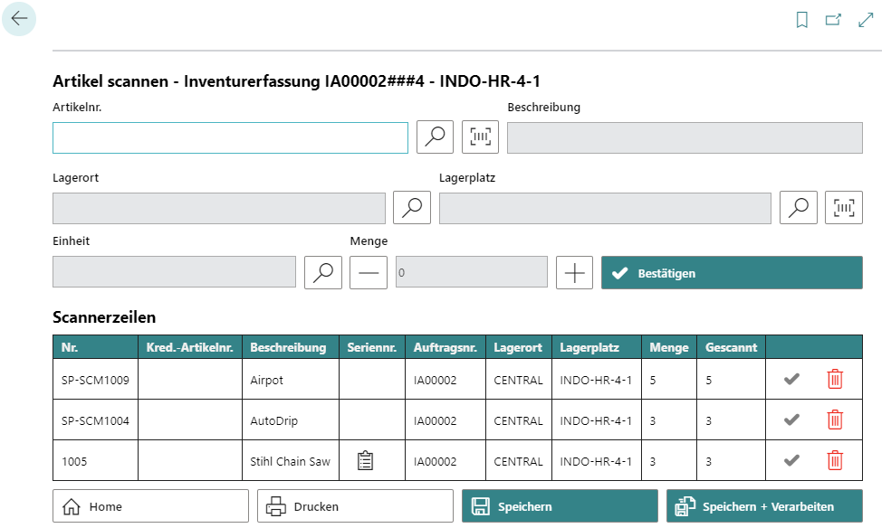The image size is (891, 528).
Task: Open lookup for Einheit field
Action: 322,273
